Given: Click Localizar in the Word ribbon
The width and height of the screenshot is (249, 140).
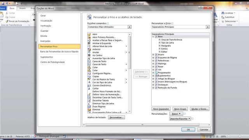Looking at the screenshot, I should (x=228, y=13).
